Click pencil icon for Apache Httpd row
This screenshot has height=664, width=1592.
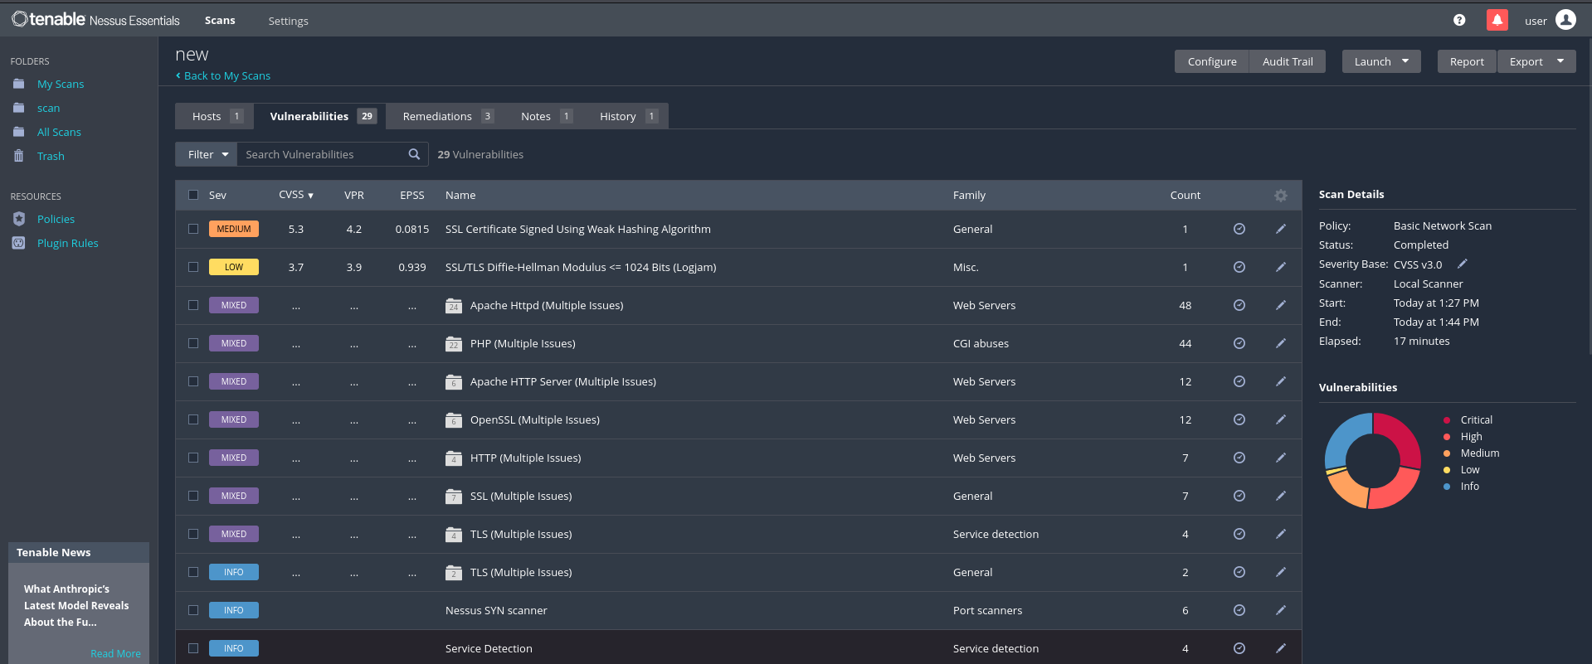(1281, 305)
